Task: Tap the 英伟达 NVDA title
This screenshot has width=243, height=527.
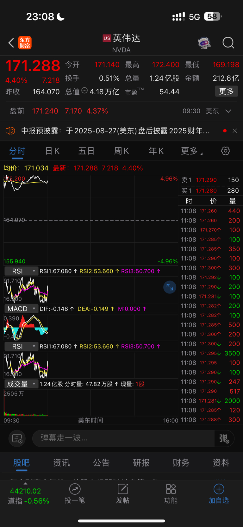Action: (121, 43)
